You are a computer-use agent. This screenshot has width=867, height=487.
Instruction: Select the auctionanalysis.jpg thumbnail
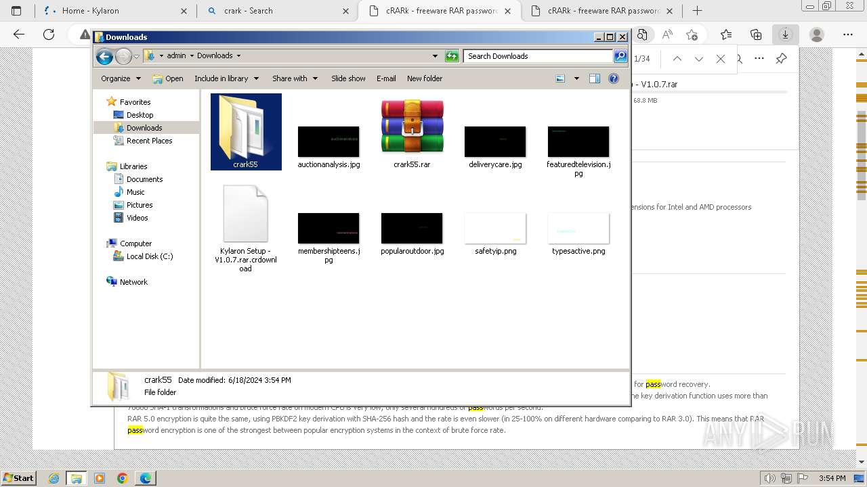(329, 141)
